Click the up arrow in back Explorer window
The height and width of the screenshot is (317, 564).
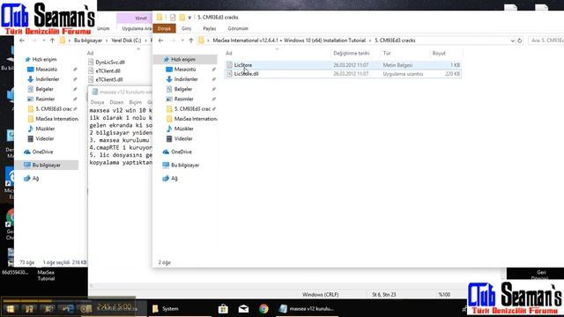(53, 41)
